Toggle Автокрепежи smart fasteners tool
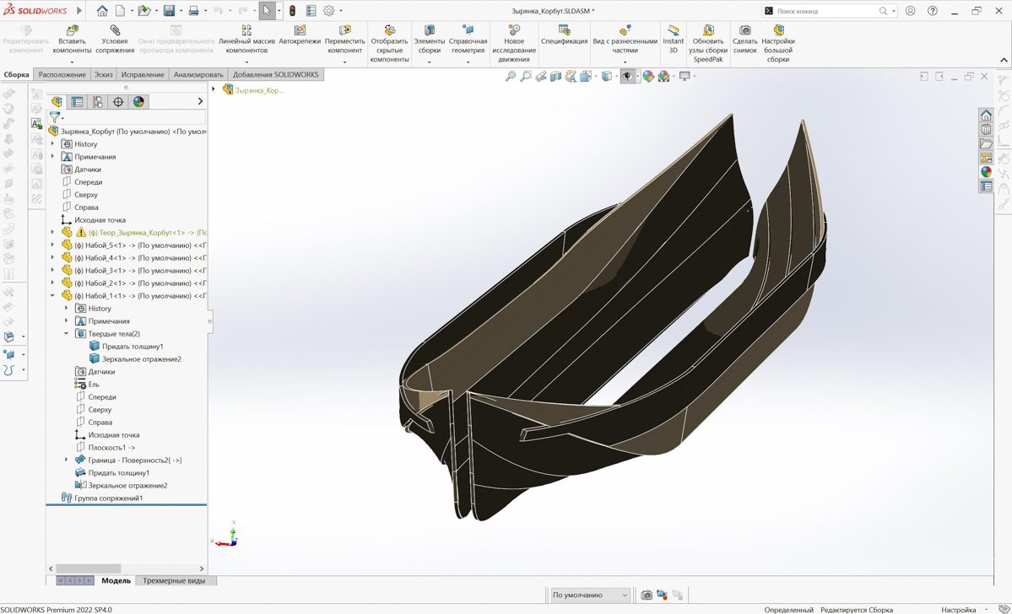 (300, 36)
